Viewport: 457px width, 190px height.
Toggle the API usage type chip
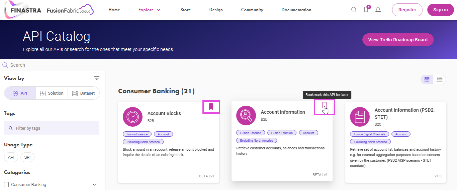click(11, 157)
